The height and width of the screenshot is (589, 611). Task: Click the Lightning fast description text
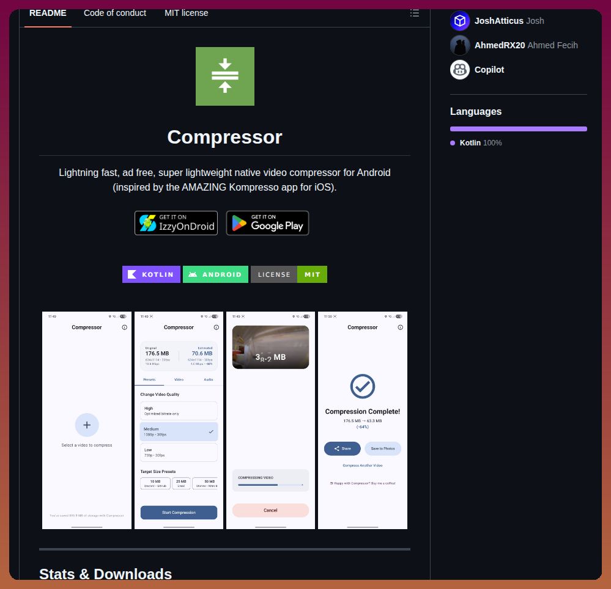[x=225, y=180]
